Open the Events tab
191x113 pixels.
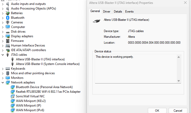(x=129, y=12)
